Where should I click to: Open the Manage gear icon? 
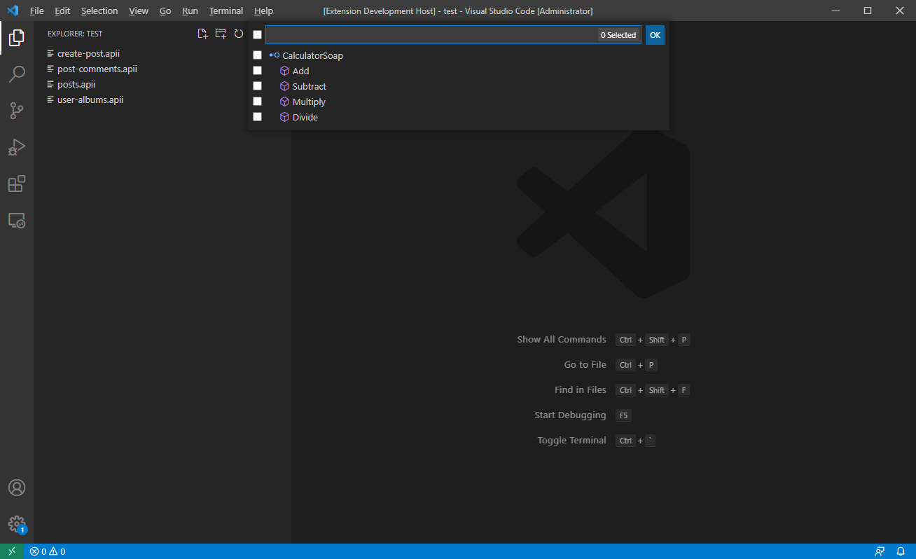pyautogui.click(x=17, y=524)
